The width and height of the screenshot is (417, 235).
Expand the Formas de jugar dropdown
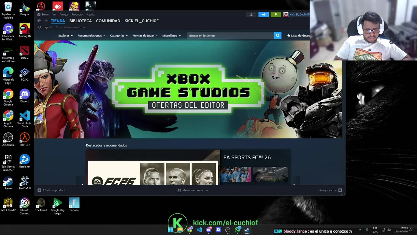tap(145, 36)
